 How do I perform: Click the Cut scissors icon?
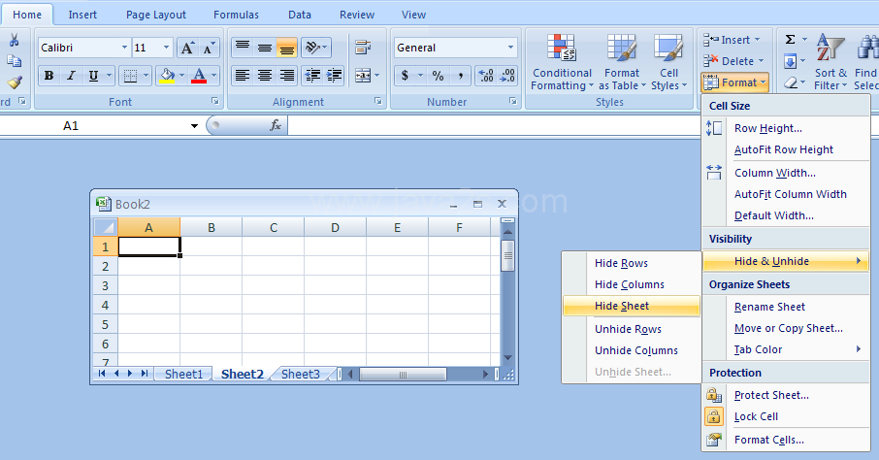14,40
